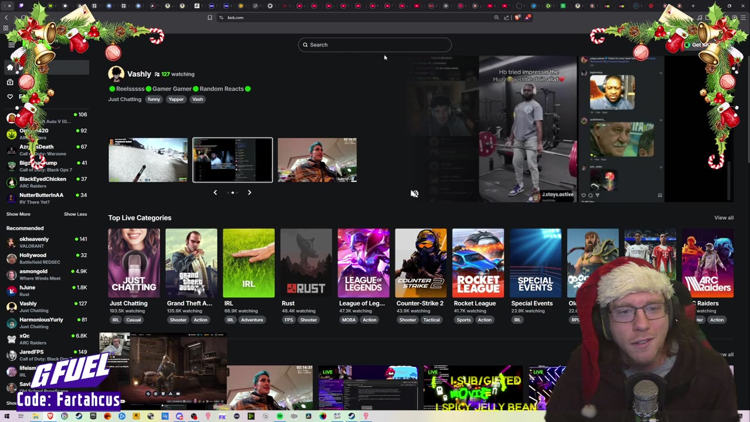This screenshot has height=422, width=750.
Task: Open the Just Chatting link under Vashly
Action: (125, 99)
